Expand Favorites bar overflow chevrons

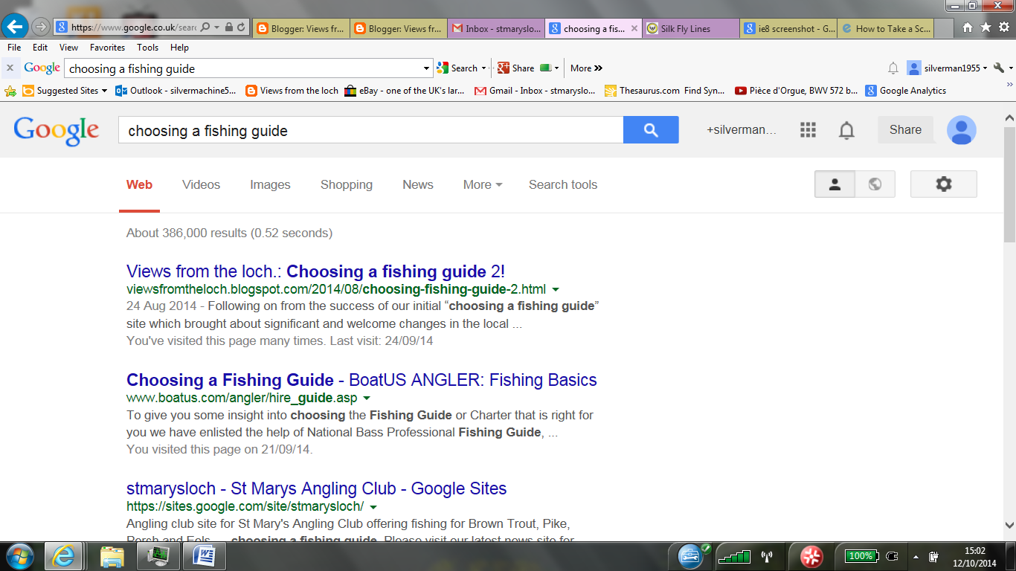(x=1009, y=86)
